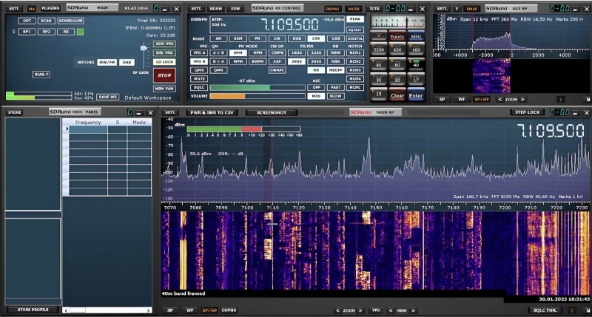Select the SAM mode
This screenshot has width=592, height=317.
tap(238, 38)
